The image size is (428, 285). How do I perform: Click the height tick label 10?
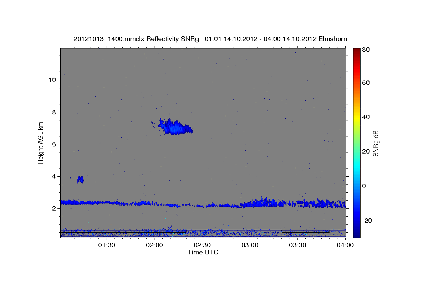click(52, 80)
